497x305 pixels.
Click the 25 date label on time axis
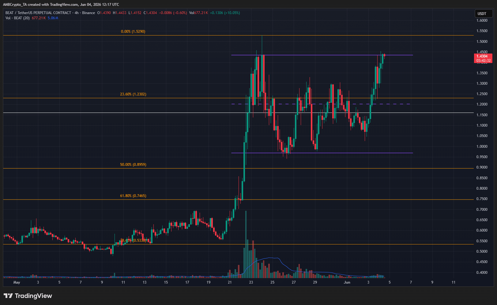pyautogui.click(x=273, y=282)
